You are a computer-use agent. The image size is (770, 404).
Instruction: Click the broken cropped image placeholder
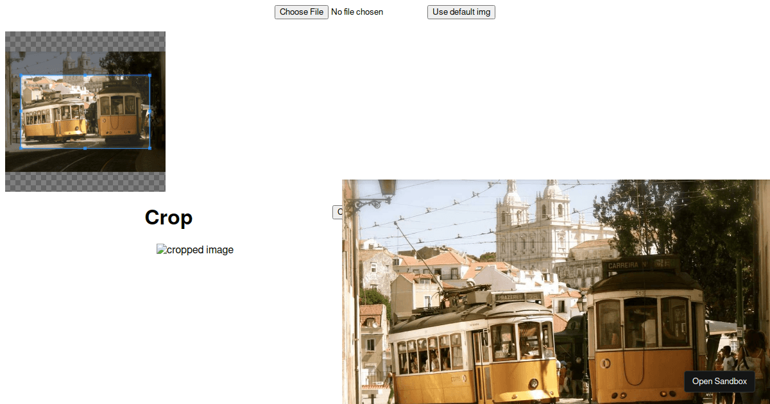195,250
